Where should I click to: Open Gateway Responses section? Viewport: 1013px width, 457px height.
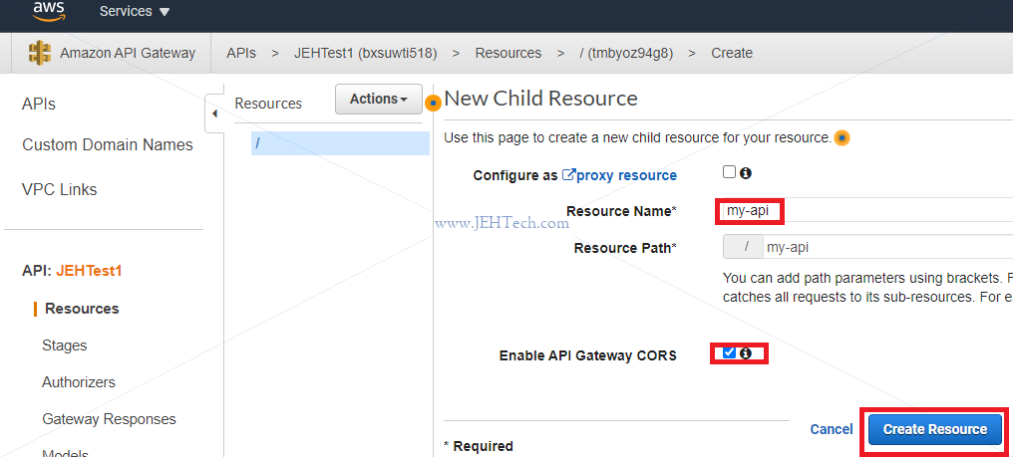coord(110,419)
